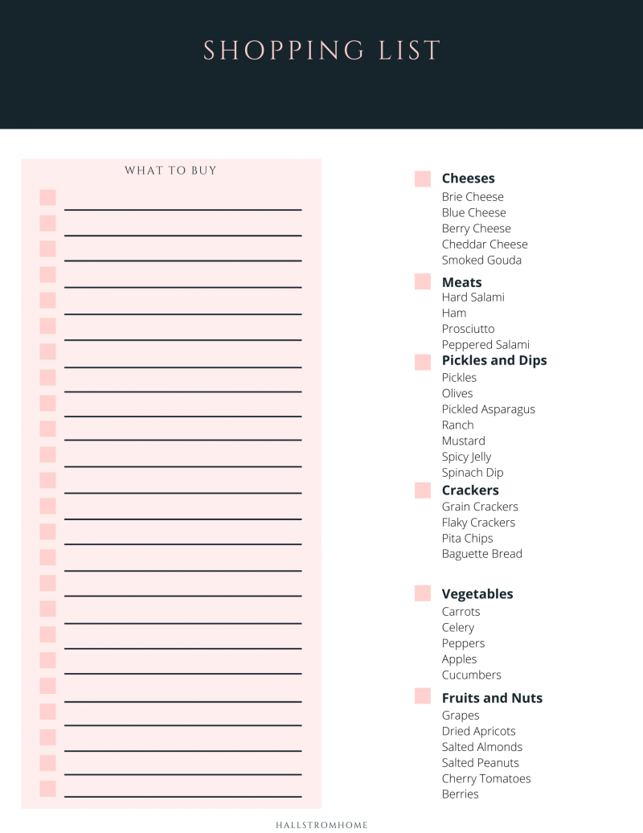Tick the first What to Buy checkbox
This screenshot has height=833, width=643.
coord(48,198)
